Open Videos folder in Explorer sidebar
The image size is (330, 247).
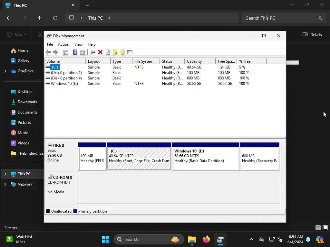(20, 143)
